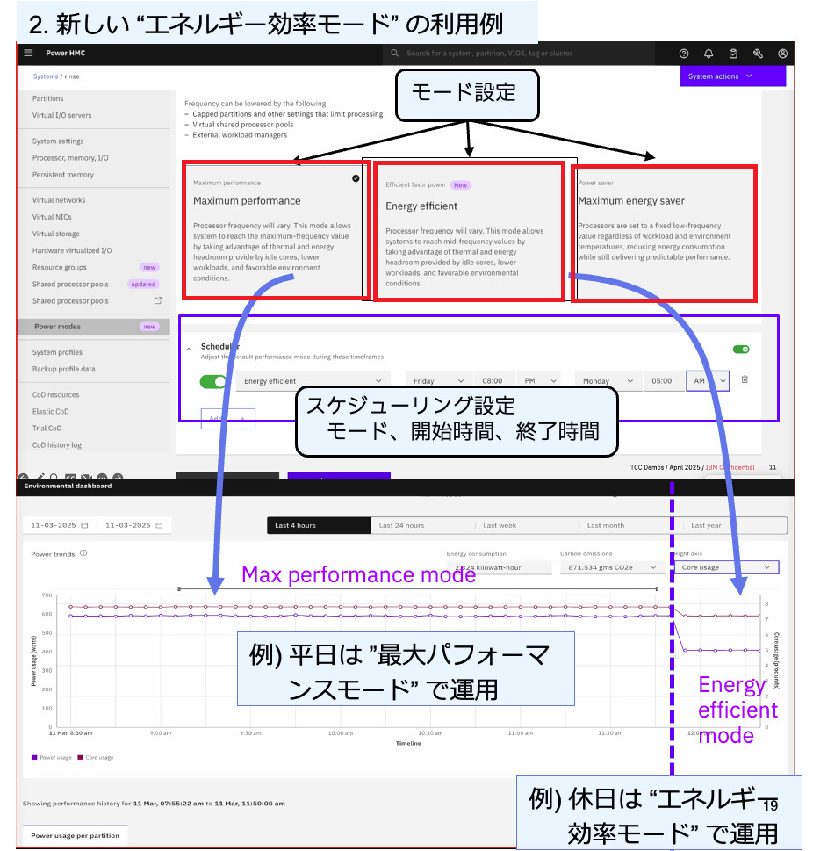Select the Maximum performance mode card
The width and height of the screenshot is (813, 851).
pos(272,230)
